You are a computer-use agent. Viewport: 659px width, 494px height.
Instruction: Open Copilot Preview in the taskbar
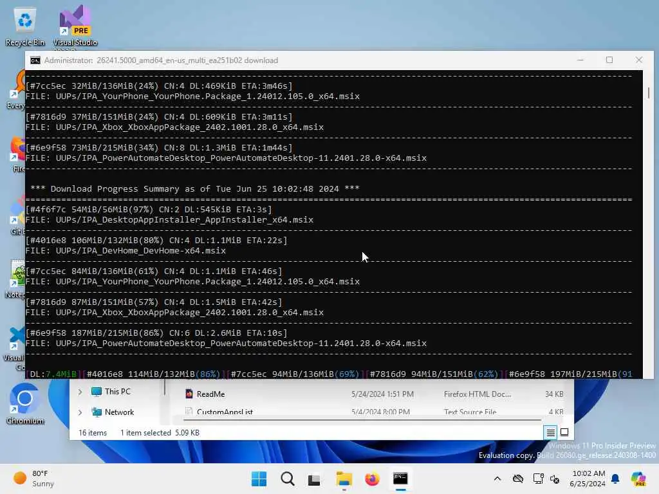[x=638, y=479]
